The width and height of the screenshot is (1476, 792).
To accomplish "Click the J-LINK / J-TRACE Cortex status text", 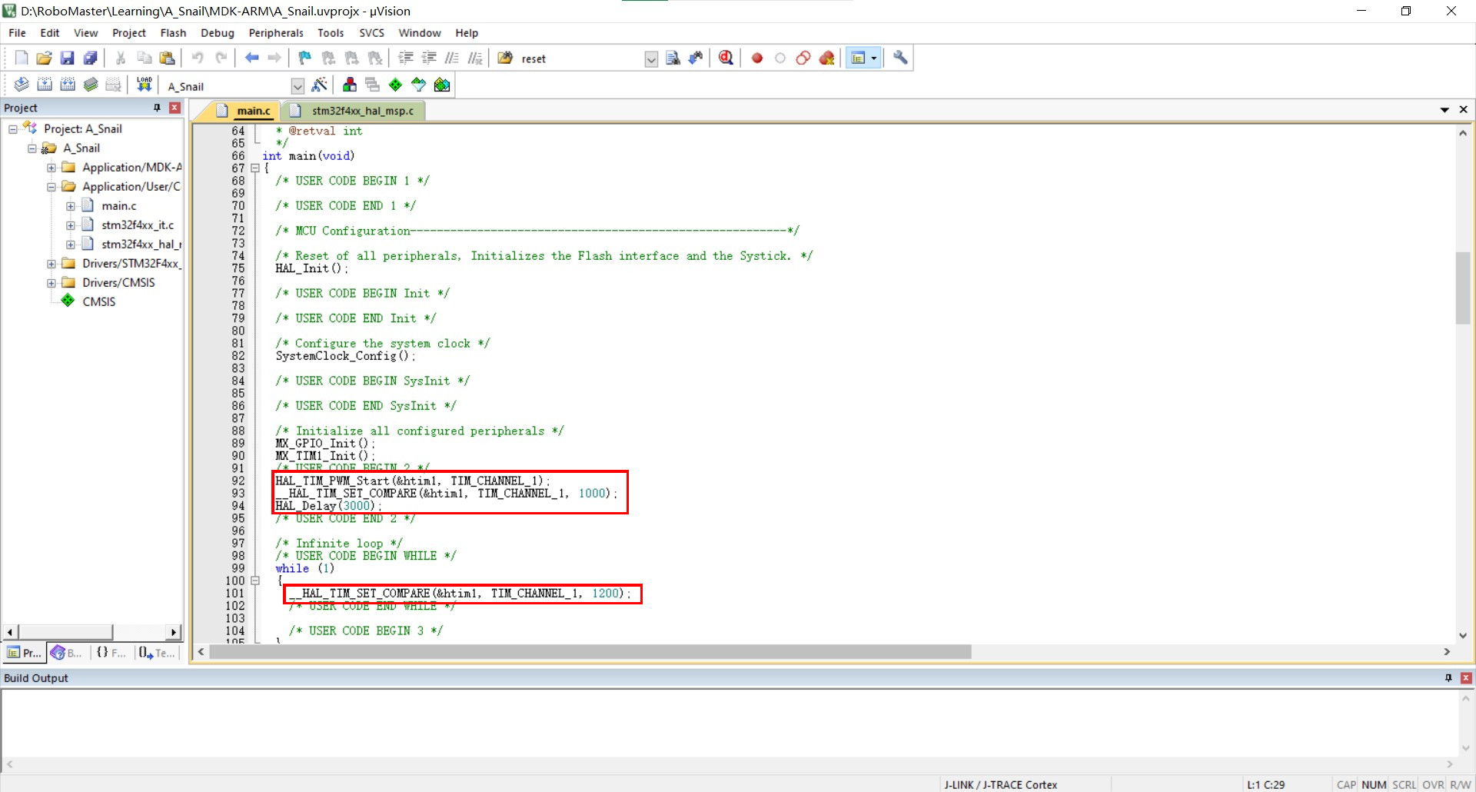I will tap(1000, 785).
